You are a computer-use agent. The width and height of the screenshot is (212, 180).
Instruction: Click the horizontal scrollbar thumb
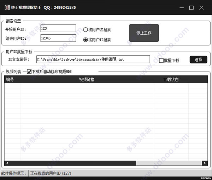(73, 163)
